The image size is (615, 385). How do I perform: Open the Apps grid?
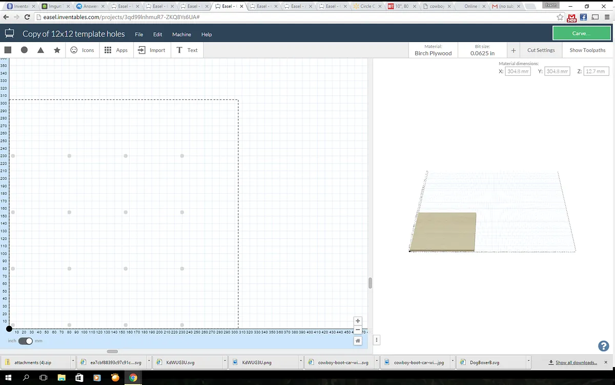coord(116,50)
